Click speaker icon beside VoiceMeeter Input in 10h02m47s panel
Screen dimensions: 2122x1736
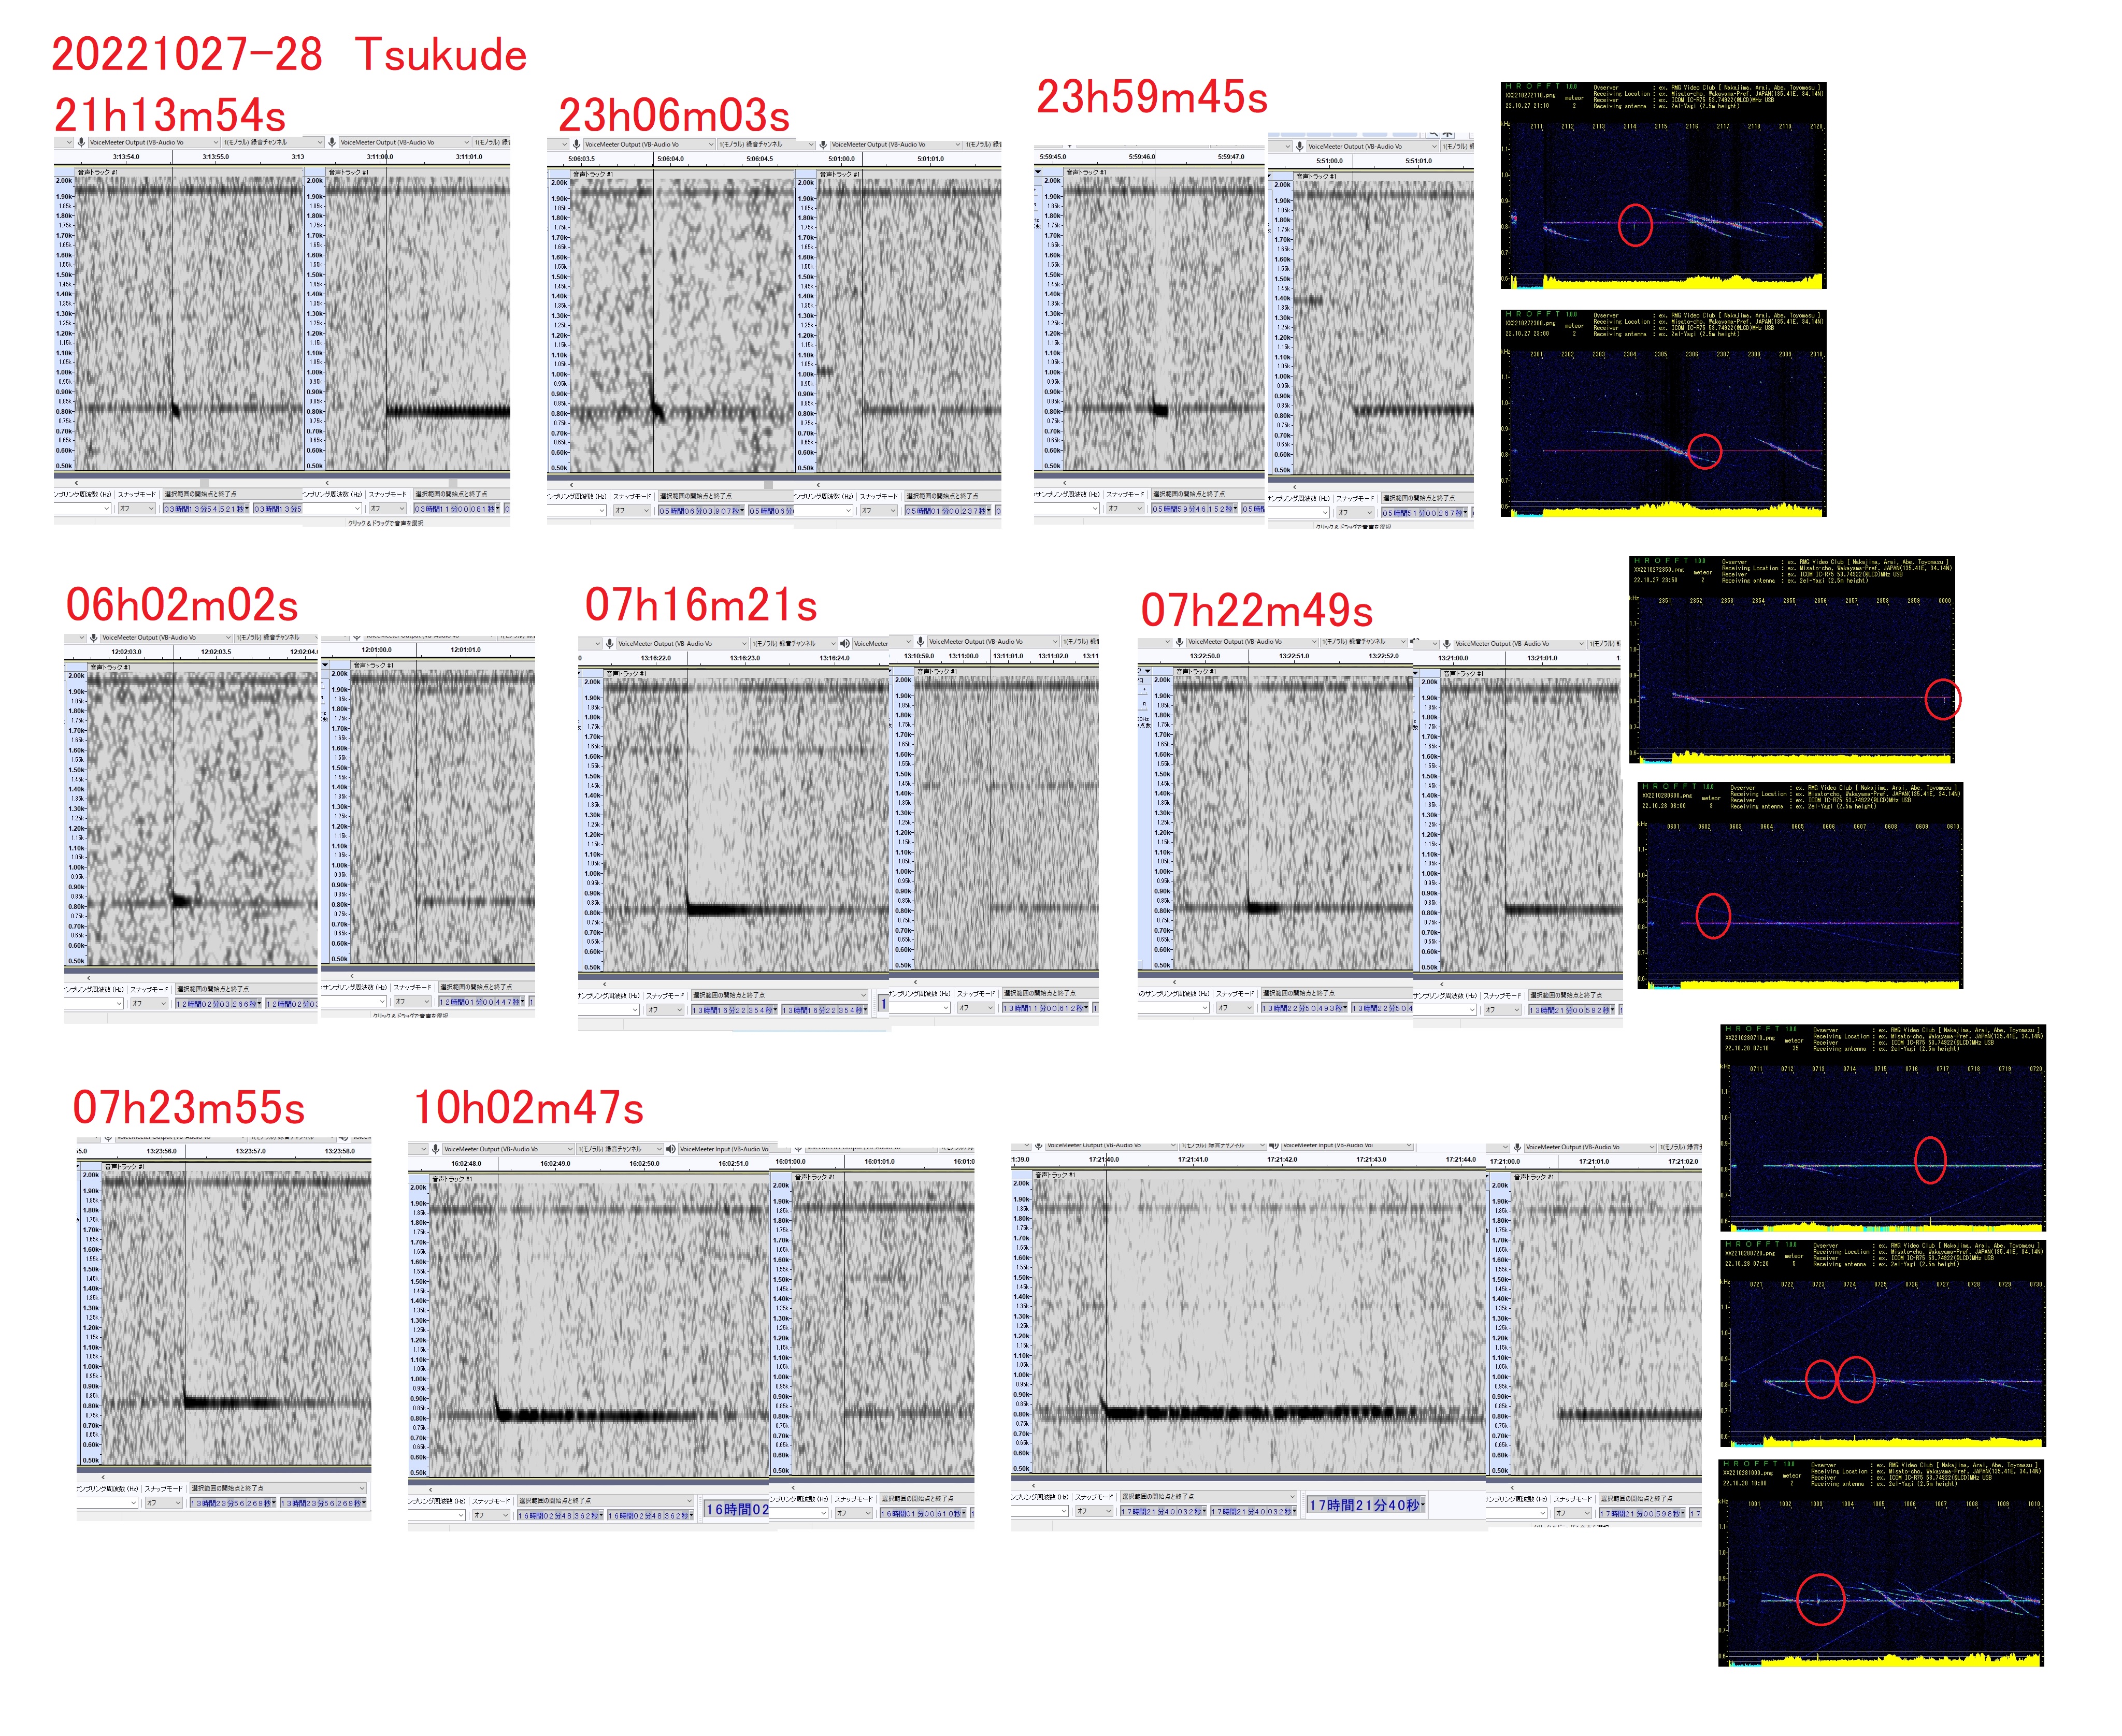[671, 1149]
